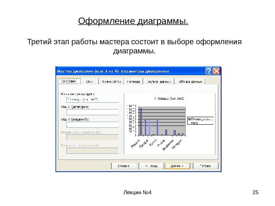
Task: Click the dialog title bar text
Action: coord(113,71)
